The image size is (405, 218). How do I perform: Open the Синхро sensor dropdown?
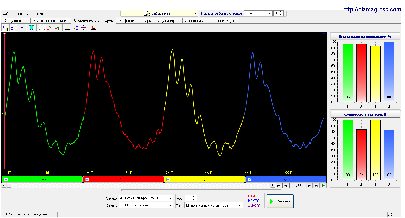point(146,198)
